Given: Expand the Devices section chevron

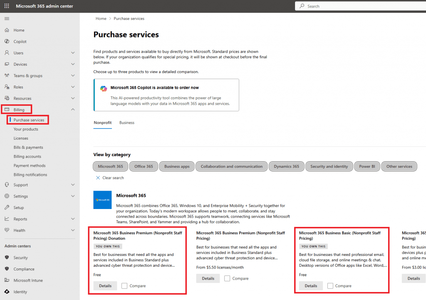Looking at the screenshot, I should click(x=73, y=64).
